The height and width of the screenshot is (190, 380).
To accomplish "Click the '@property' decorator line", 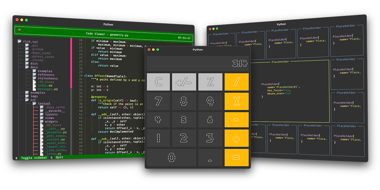I will 99,97.
